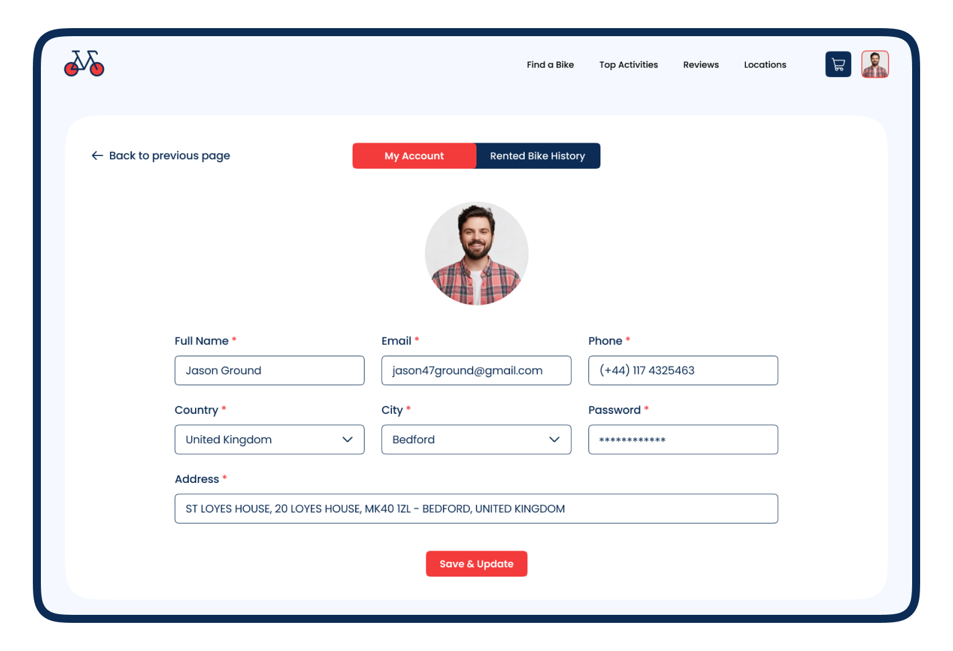Expand the Country dropdown chevron
This screenshot has width=953, height=651.
click(347, 439)
